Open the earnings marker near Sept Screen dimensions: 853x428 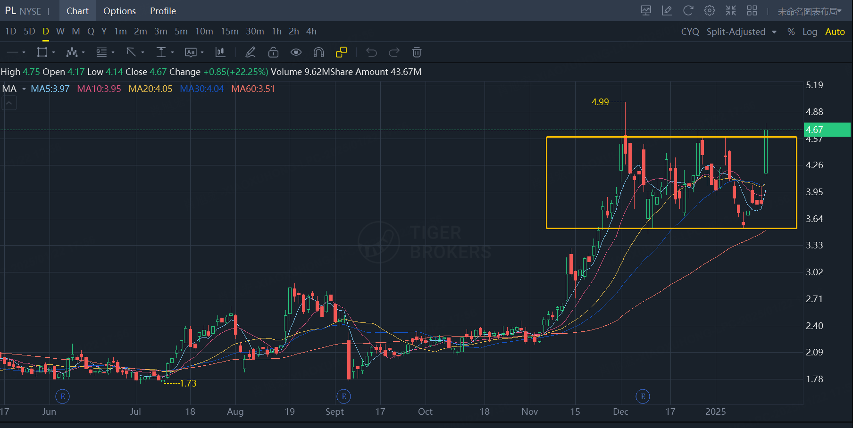click(344, 396)
